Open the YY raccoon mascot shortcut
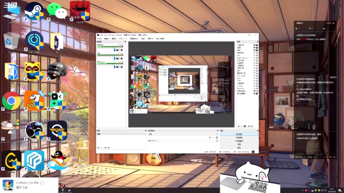This screenshot has width=344, height=193. tap(34, 71)
